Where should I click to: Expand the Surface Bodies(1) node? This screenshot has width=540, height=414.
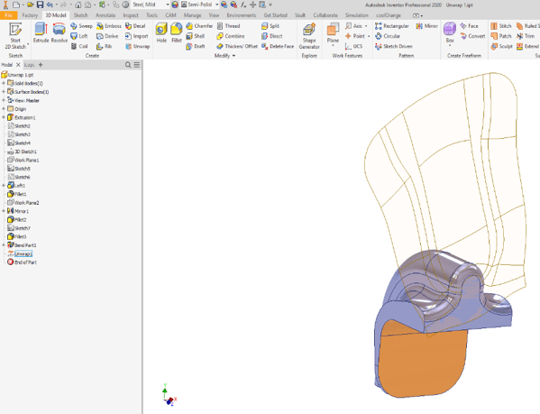click(4, 92)
